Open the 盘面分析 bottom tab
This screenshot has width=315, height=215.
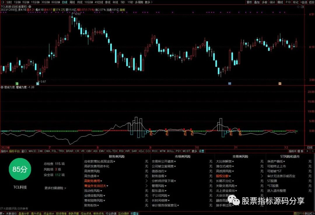click(x=24, y=213)
